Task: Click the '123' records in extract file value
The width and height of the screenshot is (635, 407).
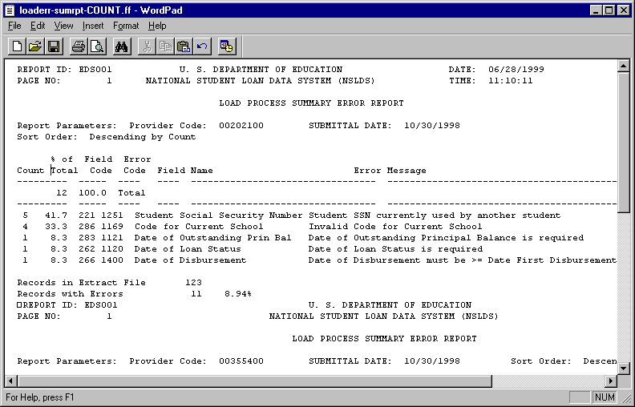Action: pos(193,282)
